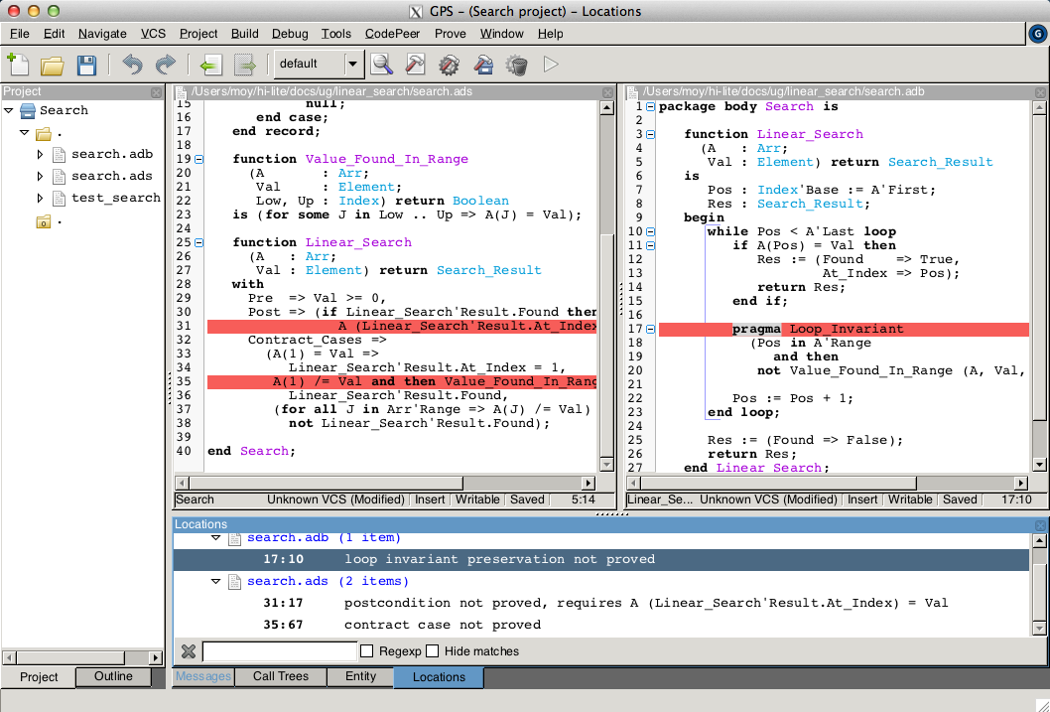Click the hammer-and-box build main icon
1050x712 pixels.
[483, 65]
